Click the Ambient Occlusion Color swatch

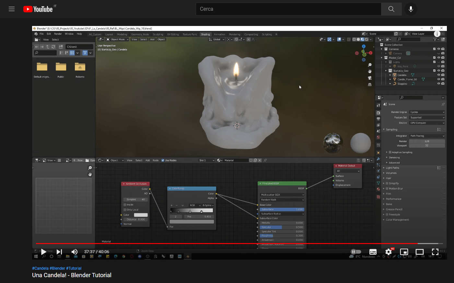(x=141, y=215)
